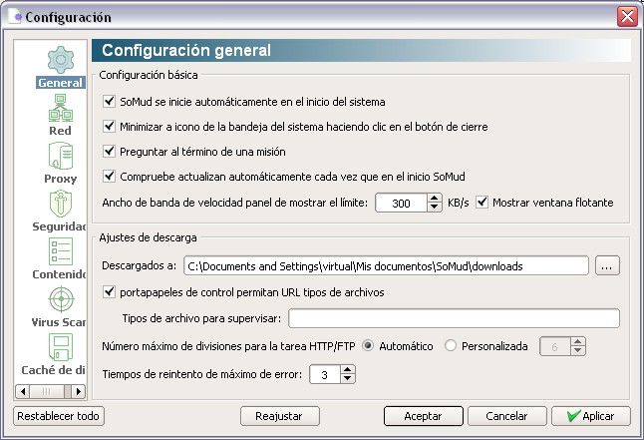Click the Reajustar button

tap(280, 416)
